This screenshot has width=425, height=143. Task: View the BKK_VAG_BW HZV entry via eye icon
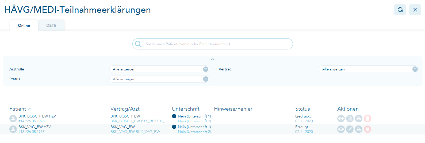coord(341,129)
